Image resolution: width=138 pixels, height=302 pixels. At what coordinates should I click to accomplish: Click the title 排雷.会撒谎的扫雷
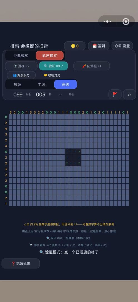pyautogui.click(x=29, y=46)
